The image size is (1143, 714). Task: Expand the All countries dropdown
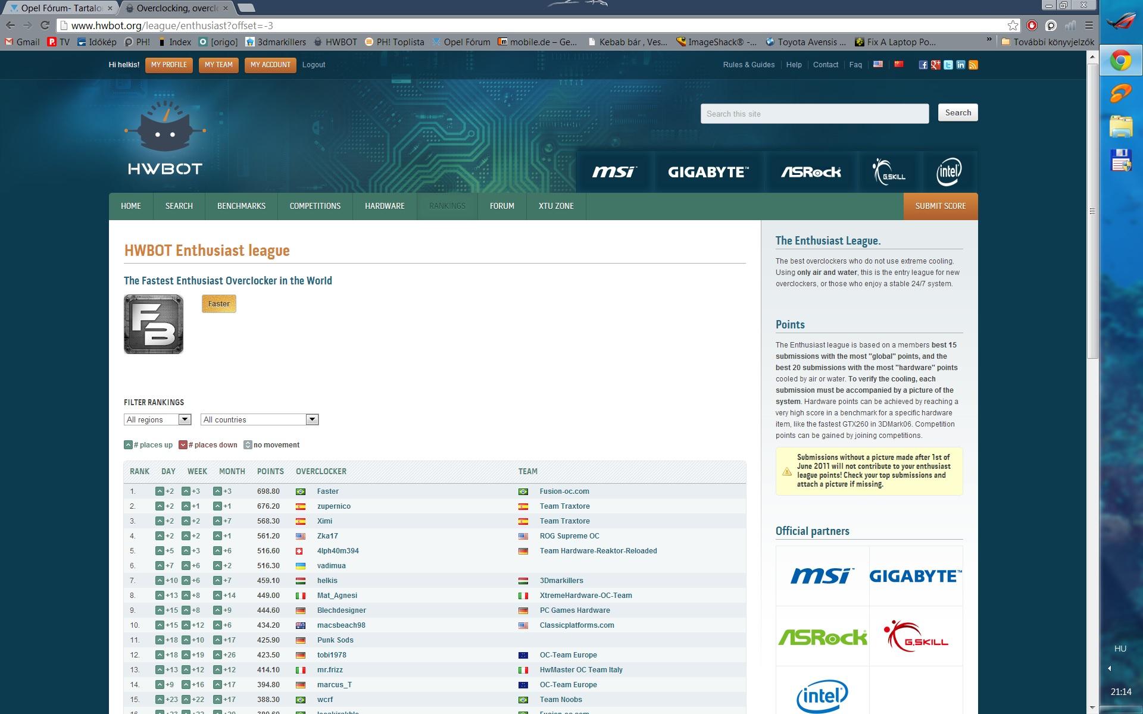(260, 419)
